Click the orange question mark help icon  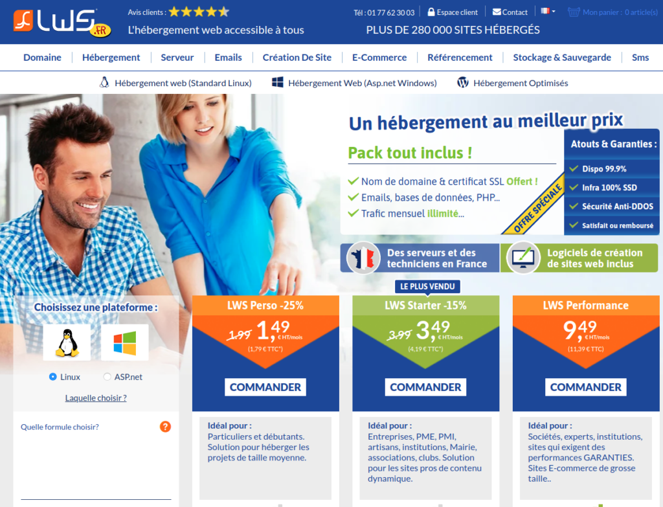tap(165, 427)
